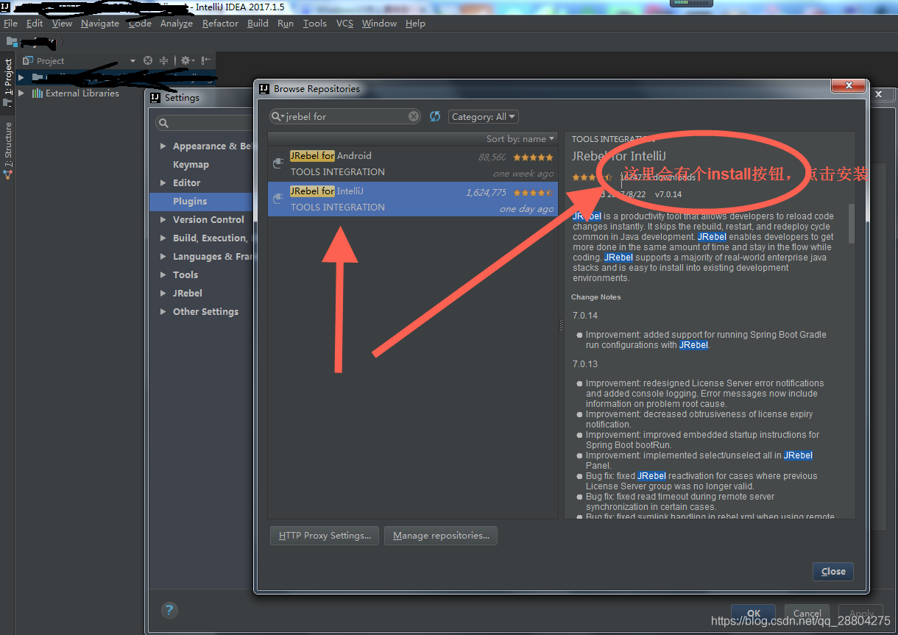Open the Project view type dropdown
The height and width of the screenshot is (635, 898).
(x=132, y=61)
